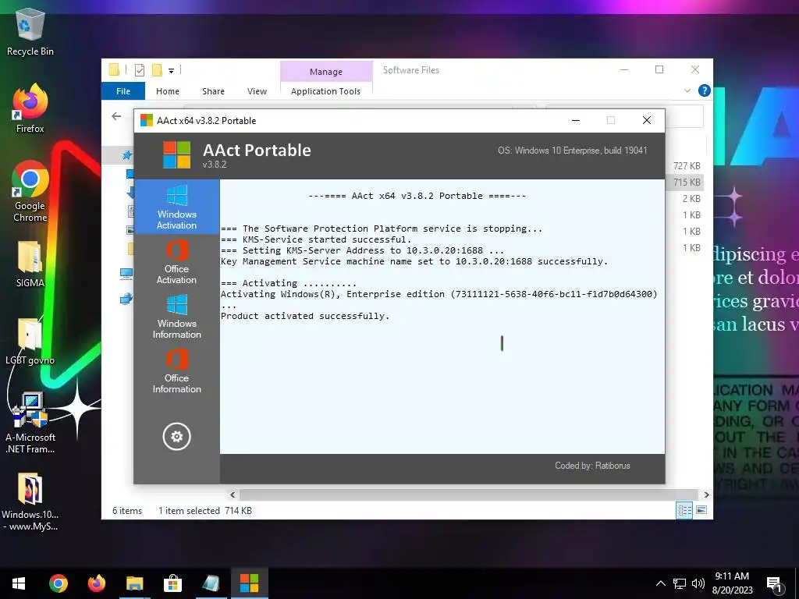This screenshot has height=599, width=799.
Task: Click the AAct Portable logo in header
Action: (x=176, y=155)
